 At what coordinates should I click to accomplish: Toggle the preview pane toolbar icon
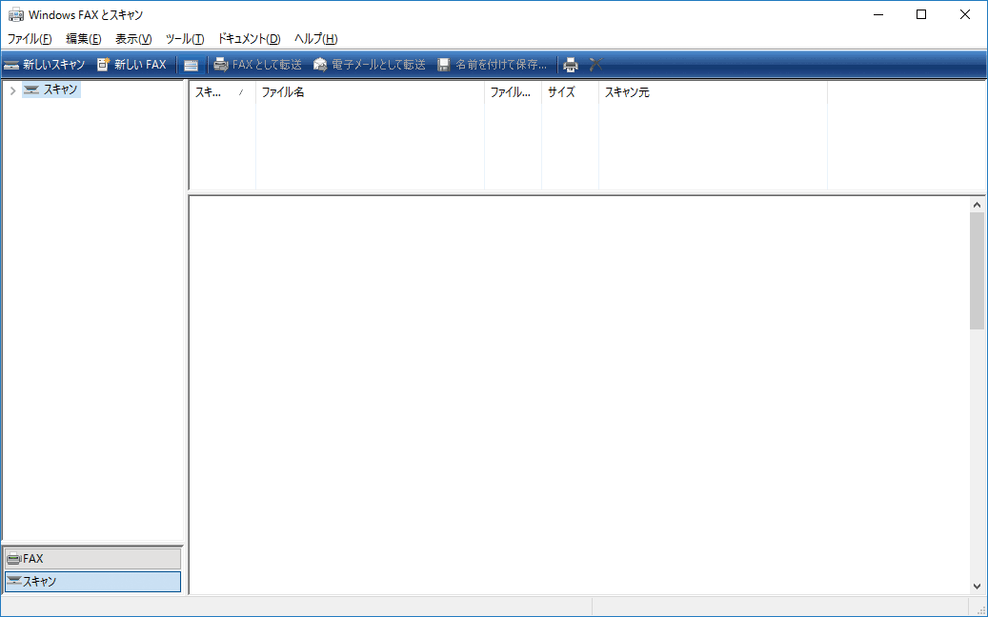[192, 65]
